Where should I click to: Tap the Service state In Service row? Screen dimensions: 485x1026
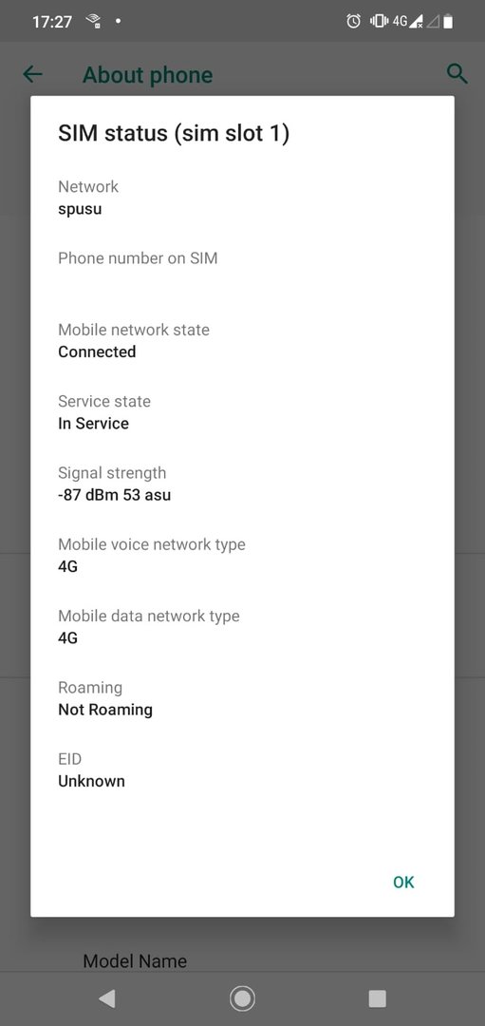click(x=242, y=412)
